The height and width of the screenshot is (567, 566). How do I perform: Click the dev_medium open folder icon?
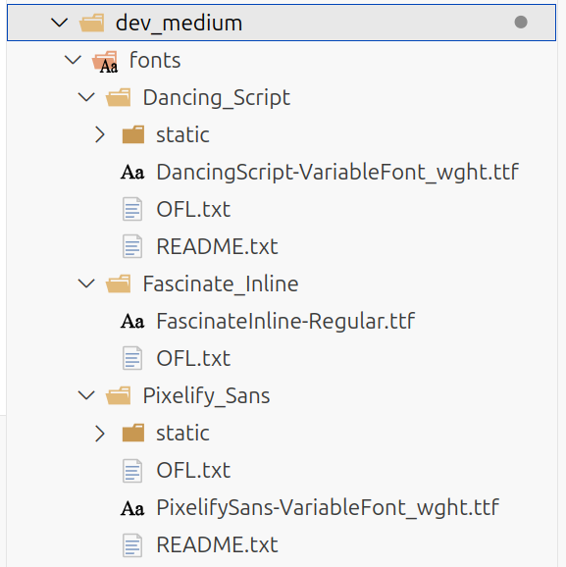[x=92, y=23]
